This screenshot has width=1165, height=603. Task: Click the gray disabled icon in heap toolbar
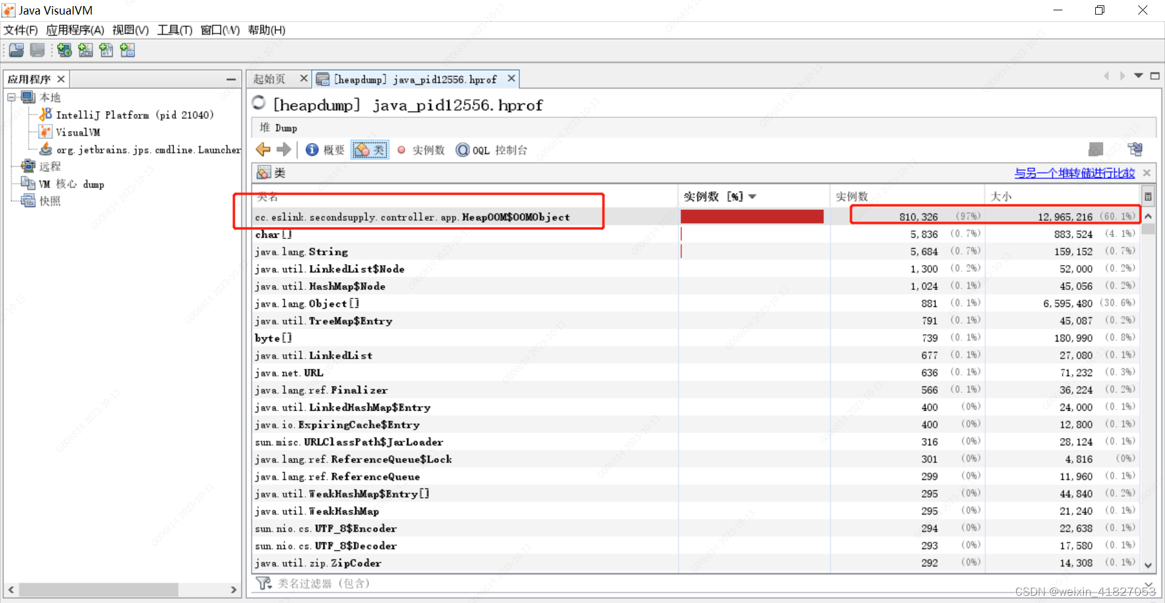1095,149
